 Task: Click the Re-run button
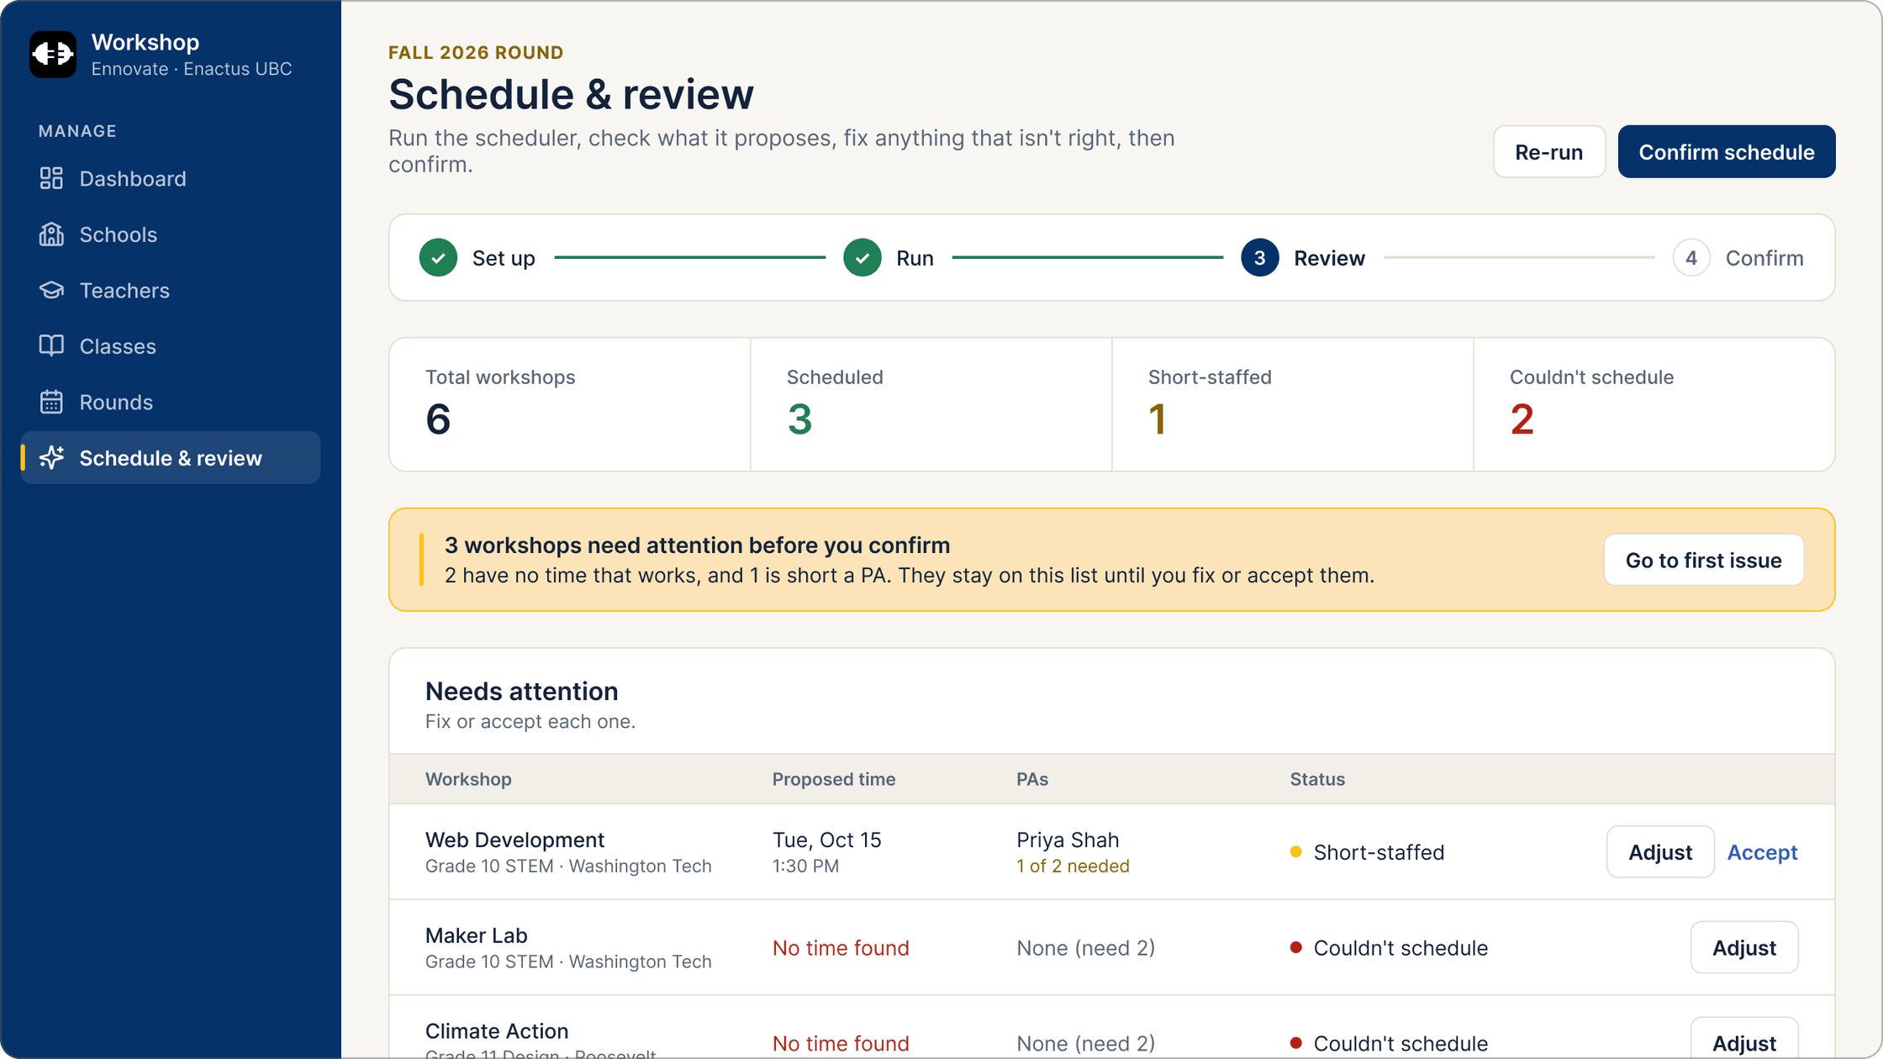1548,152
